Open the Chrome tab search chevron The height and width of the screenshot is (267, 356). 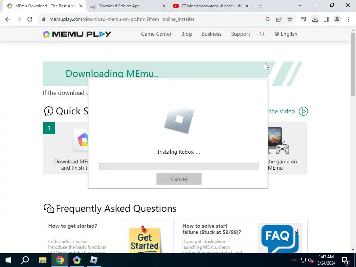pos(300,5)
